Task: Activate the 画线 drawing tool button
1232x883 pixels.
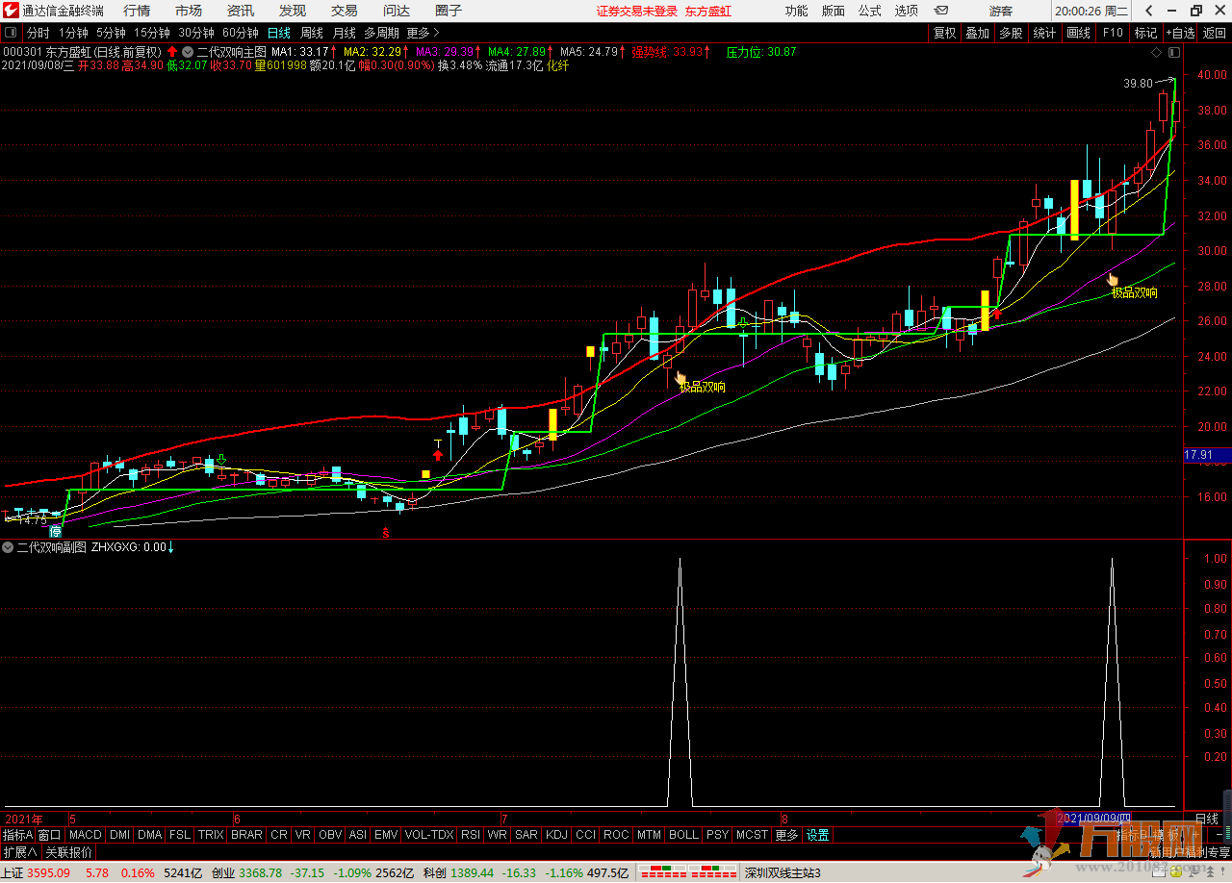Action: tap(1078, 32)
